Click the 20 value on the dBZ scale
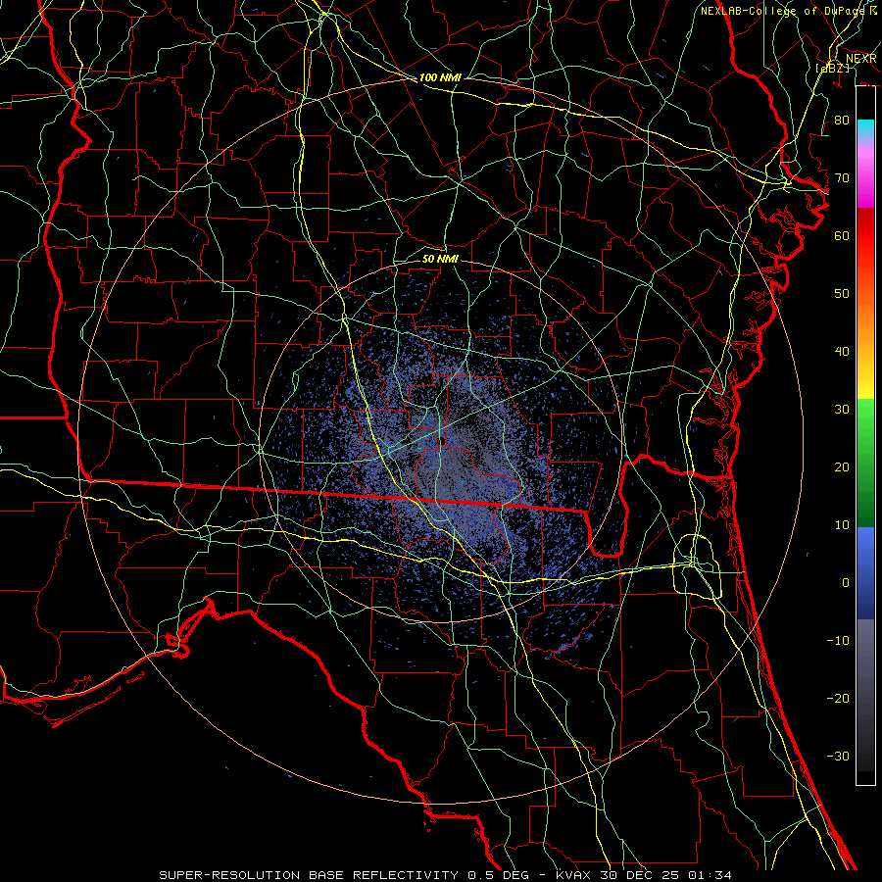Image resolution: width=882 pixels, height=882 pixels. (842, 467)
